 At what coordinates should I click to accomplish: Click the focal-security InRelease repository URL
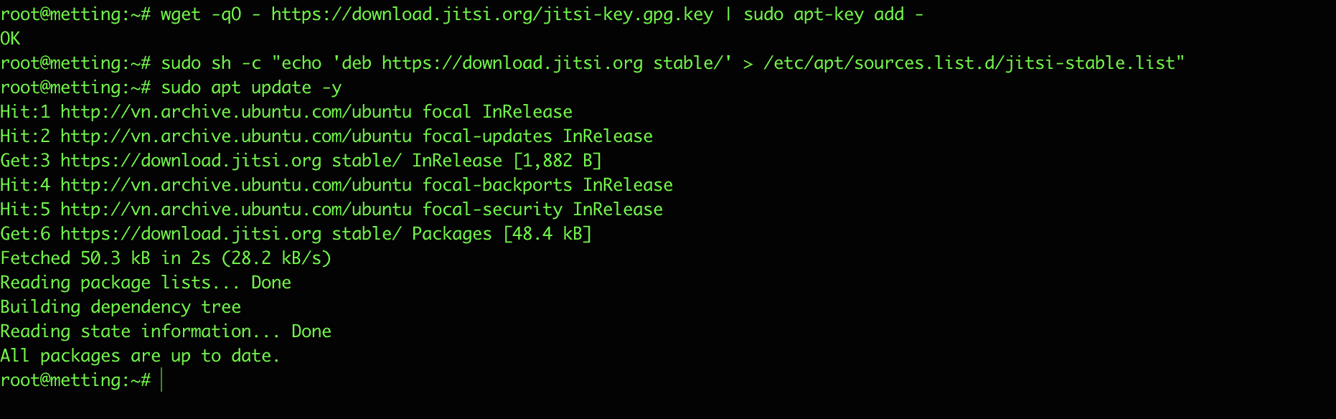pos(236,209)
